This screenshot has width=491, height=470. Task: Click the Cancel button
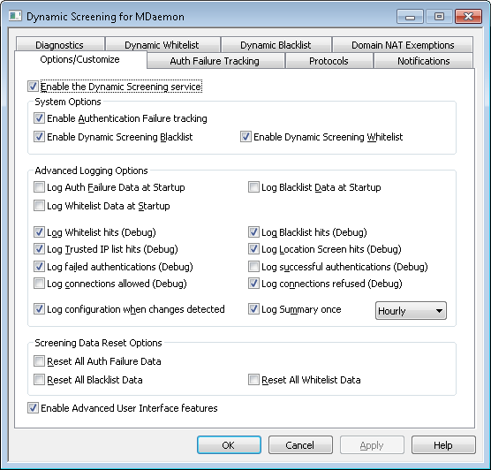300,445
